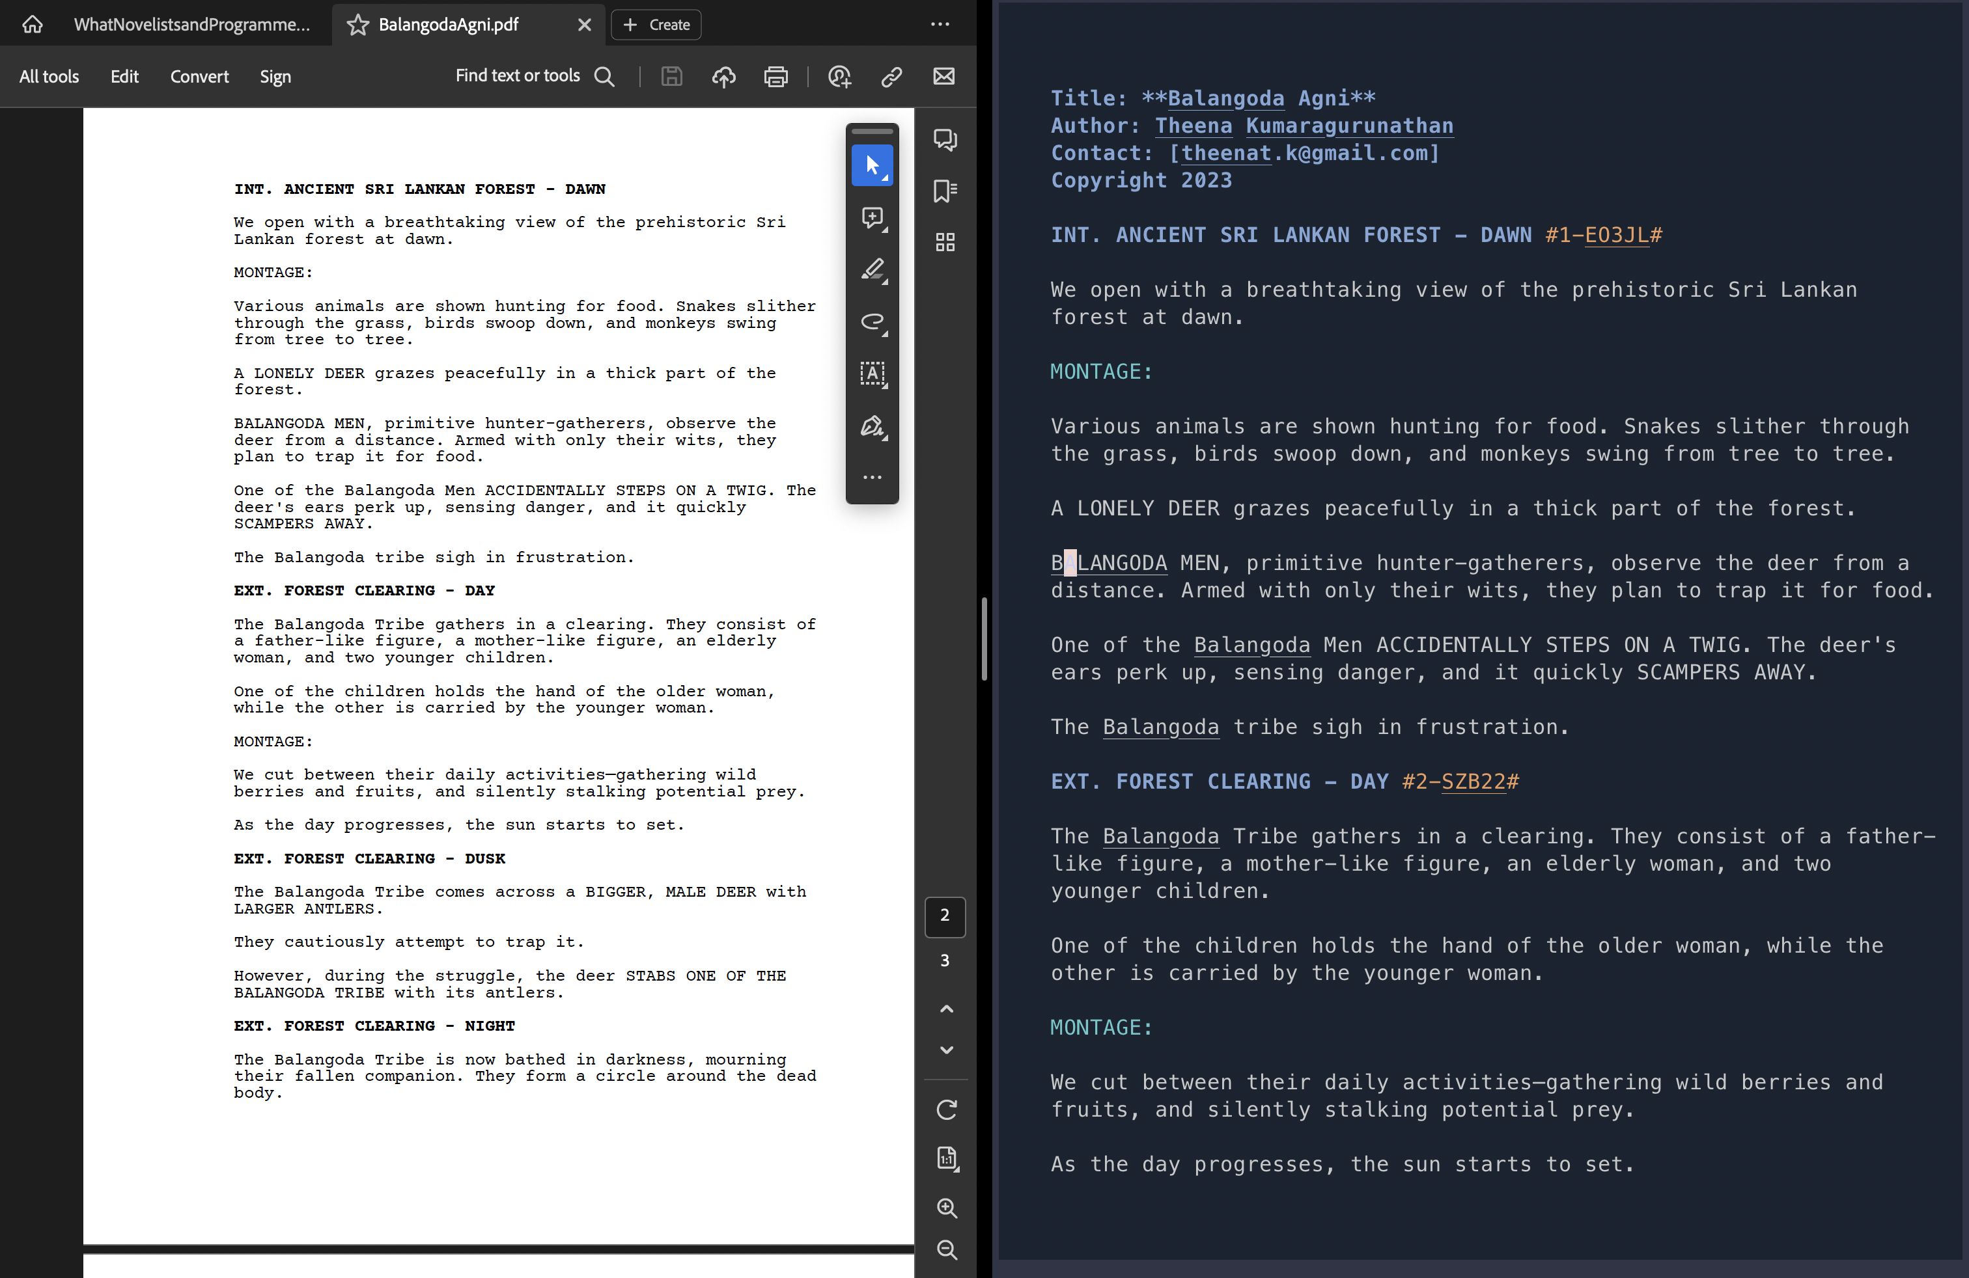Click the print icon
Screen dimensions: 1969x1278
(x=775, y=77)
